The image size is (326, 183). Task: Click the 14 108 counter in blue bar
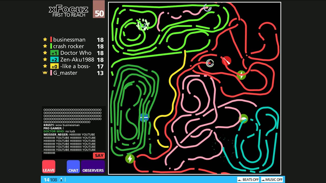click(x=50, y=180)
